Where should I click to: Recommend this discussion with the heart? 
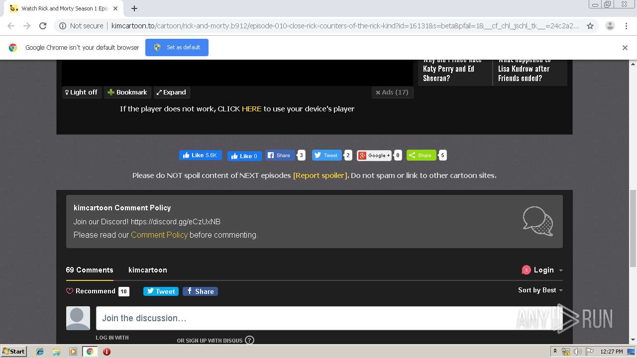click(x=91, y=291)
